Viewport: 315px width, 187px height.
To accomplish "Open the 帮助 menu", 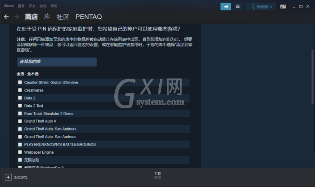I will [x=54, y=6].
